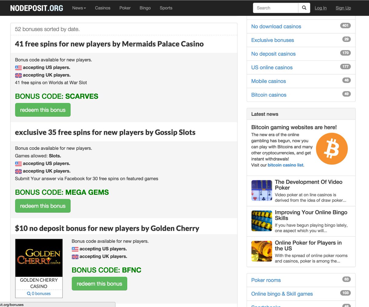Click 'Bitcoin gaming websites are here!' headline

[294, 127]
